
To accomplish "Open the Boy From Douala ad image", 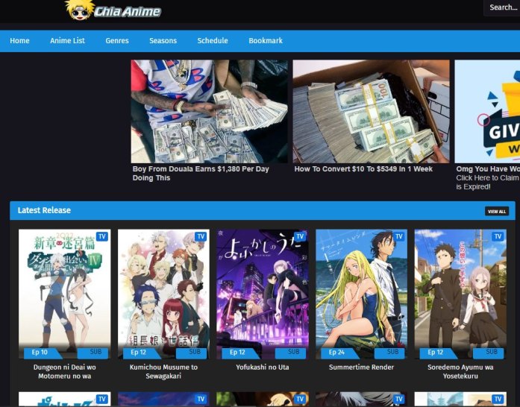I will (209, 111).
